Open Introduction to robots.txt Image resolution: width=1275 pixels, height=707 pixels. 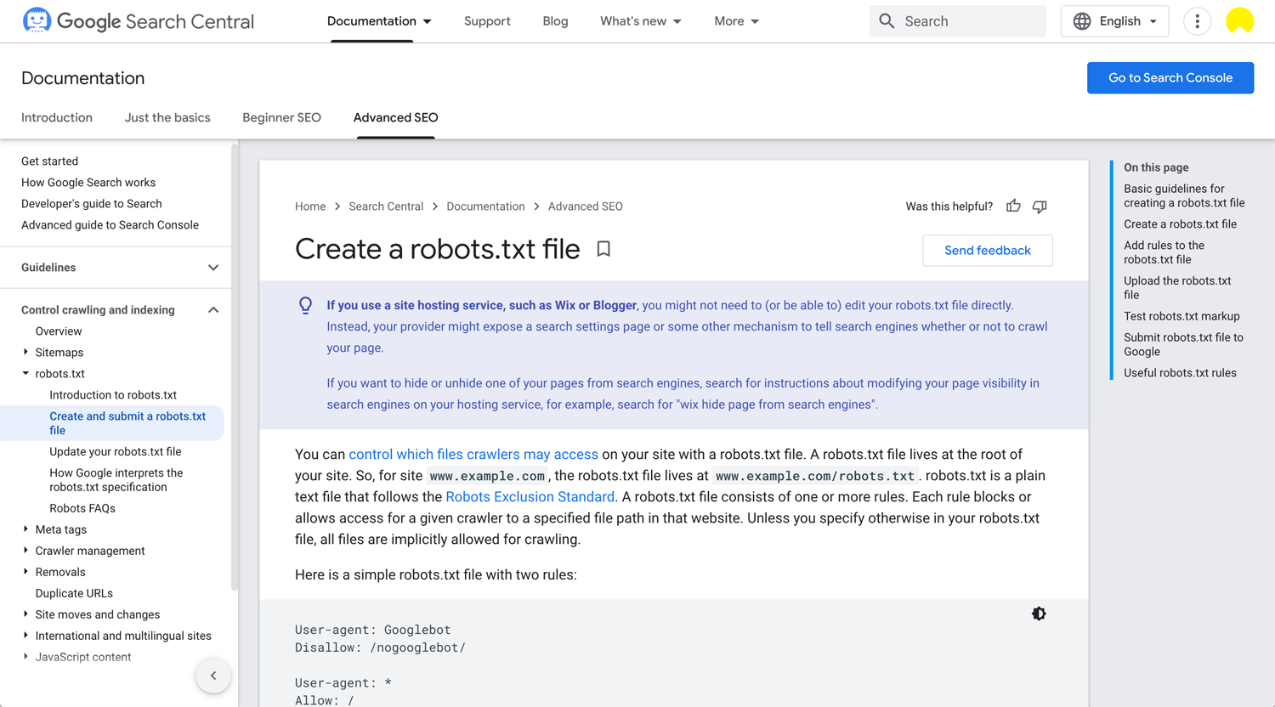113,395
